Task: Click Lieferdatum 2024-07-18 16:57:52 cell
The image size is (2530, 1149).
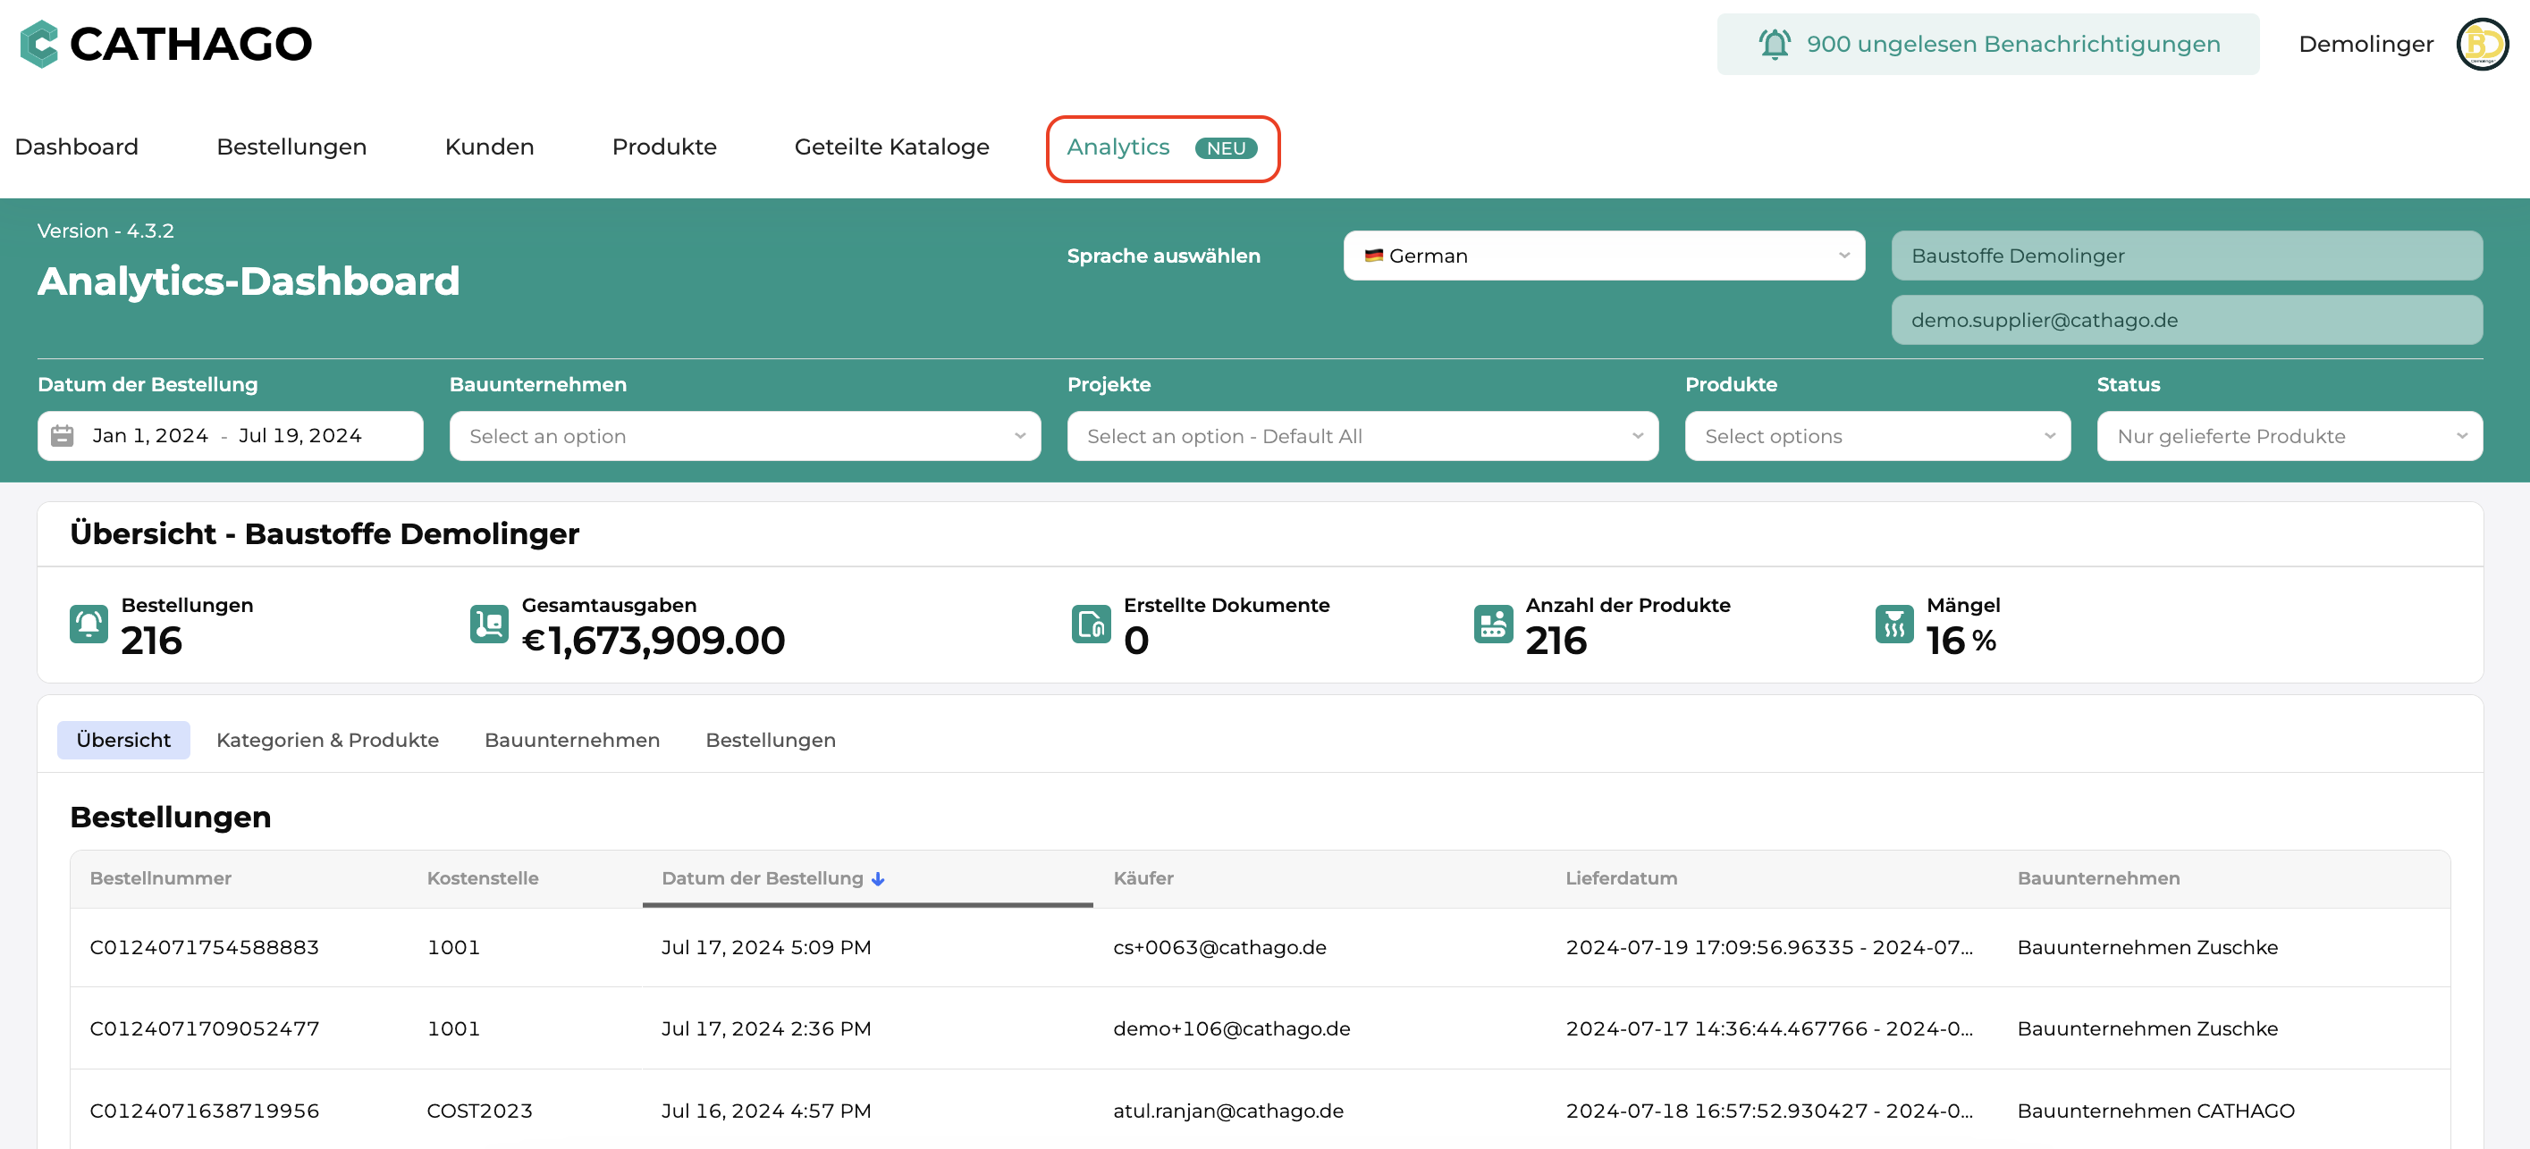Action: click(1769, 1111)
